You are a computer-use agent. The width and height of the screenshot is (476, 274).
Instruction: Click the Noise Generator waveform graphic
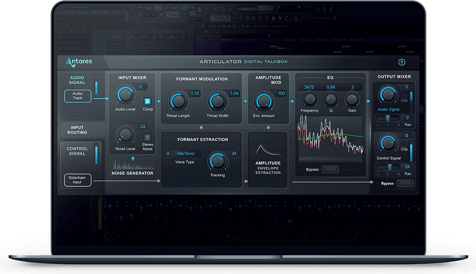pyautogui.click(x=133, y=165)
